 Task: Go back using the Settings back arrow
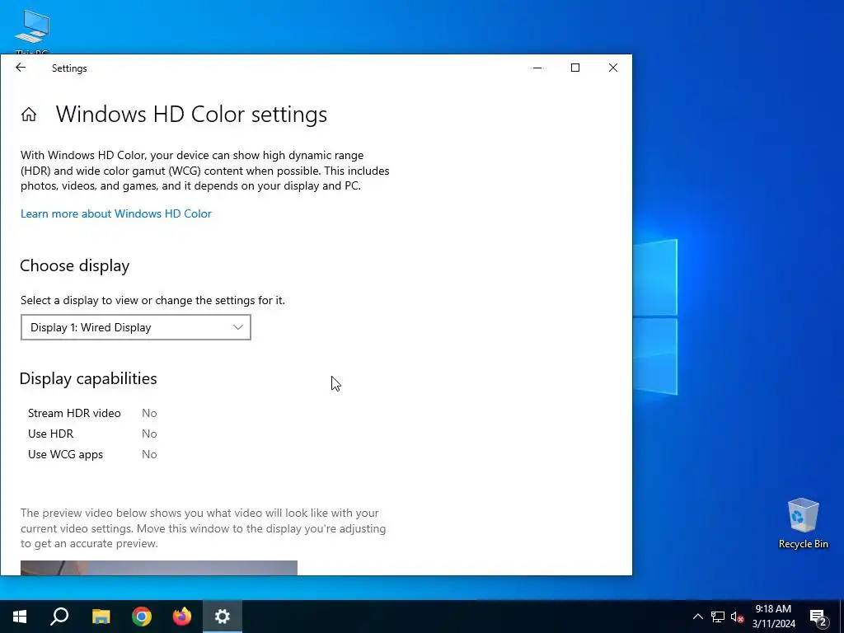[x=21, y=68]
